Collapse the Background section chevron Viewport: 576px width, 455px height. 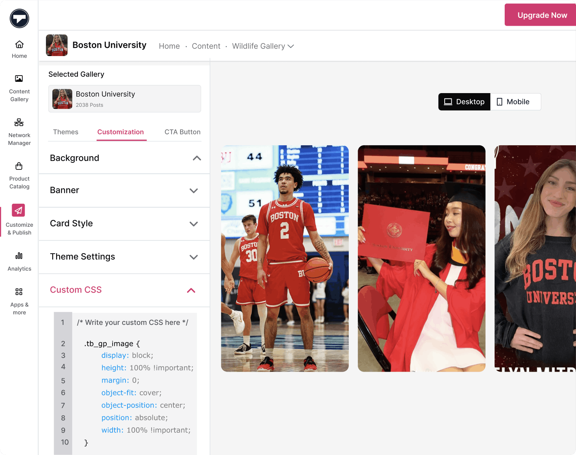(x=197, y=158)
